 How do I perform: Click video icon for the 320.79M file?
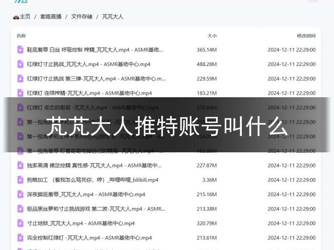point(20,223)
